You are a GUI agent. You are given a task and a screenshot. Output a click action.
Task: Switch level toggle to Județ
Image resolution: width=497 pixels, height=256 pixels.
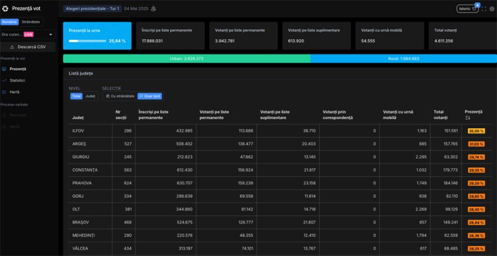pos(90,96)
